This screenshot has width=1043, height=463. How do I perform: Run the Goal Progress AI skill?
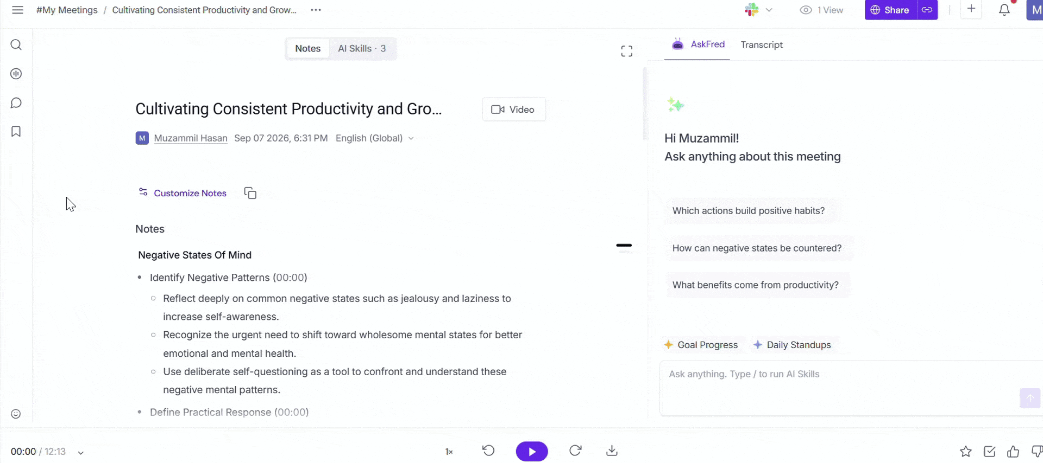[701, 345]
